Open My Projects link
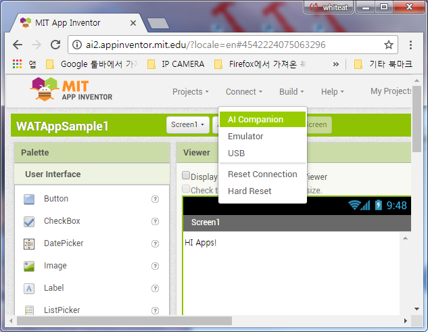Image resolution: width=428 pixels, height=332 pixels. (391, 91)
